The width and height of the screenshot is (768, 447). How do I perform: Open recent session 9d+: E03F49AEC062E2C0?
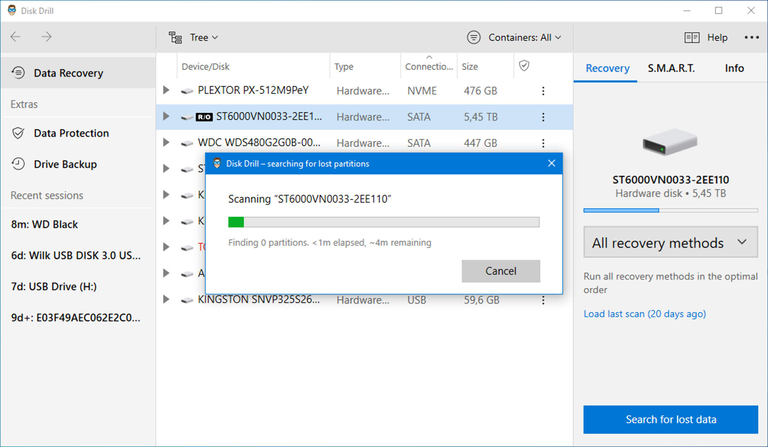[75, 318]
